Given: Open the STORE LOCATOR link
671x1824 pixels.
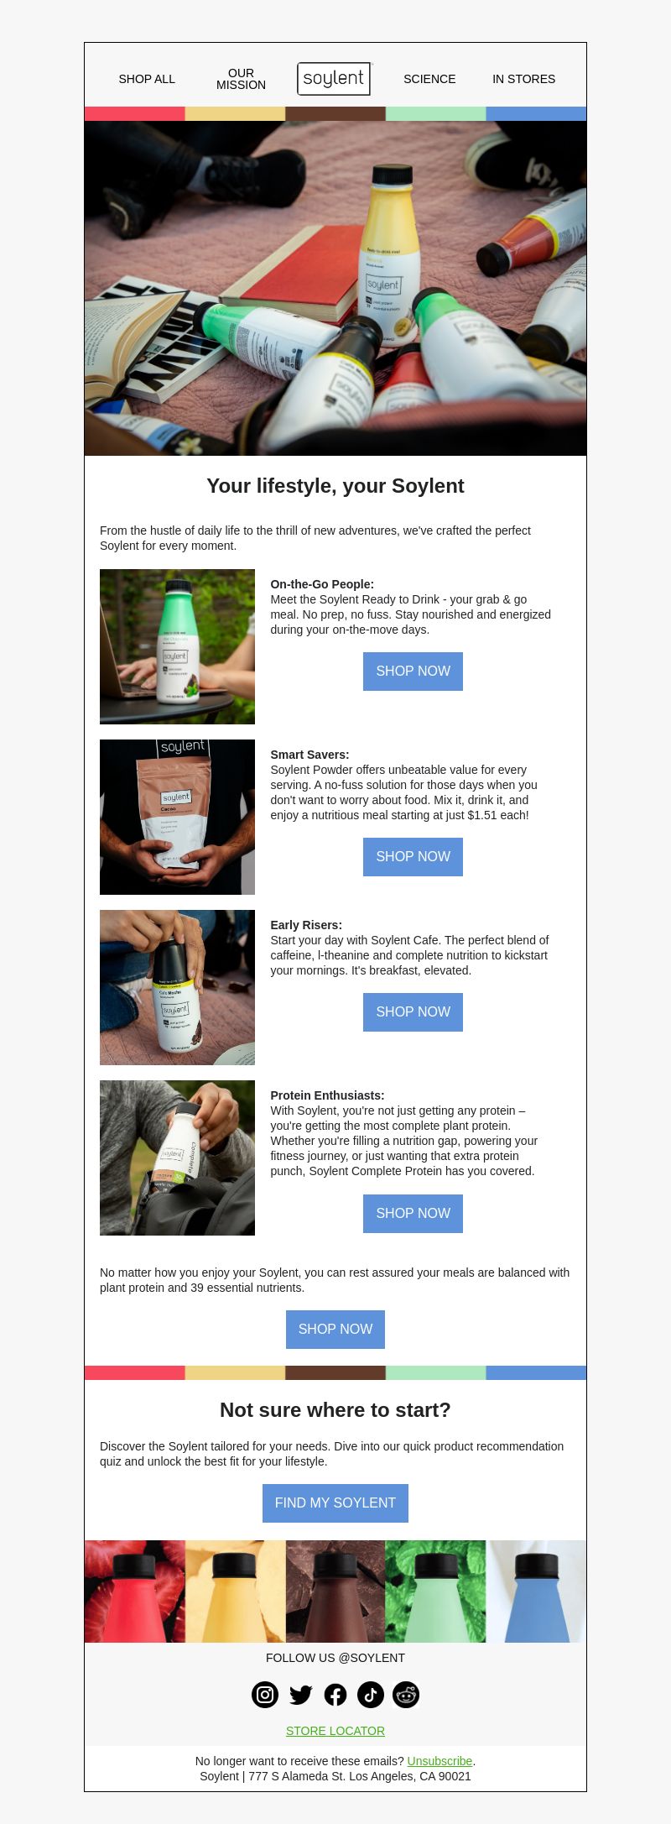Looking at the screenshot, I should click(335, 1731).
